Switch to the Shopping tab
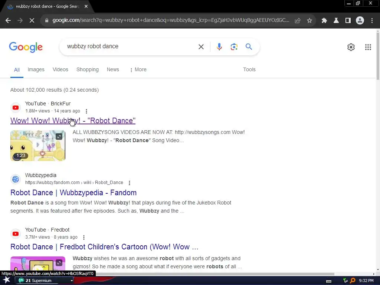 tap(88, 69)
